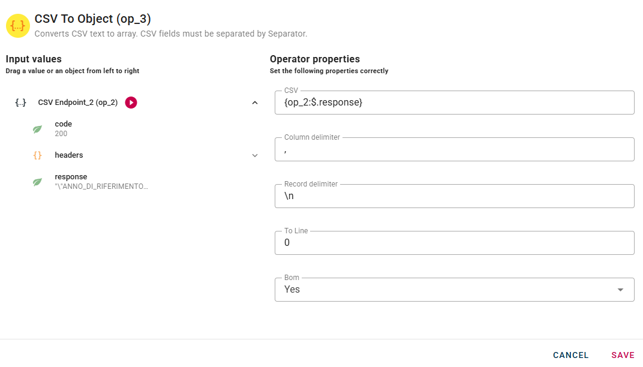This screenshot has height=367, width=643.
Task: Collapse the CSV Endpoint_2 (op_2) section
Action: (x=255, y=103)
